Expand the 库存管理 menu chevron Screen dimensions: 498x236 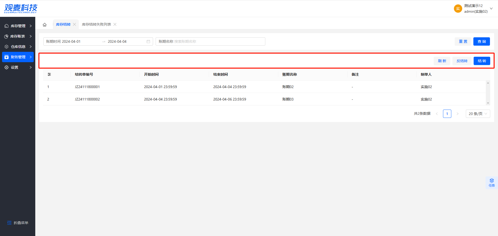(31, 26)
